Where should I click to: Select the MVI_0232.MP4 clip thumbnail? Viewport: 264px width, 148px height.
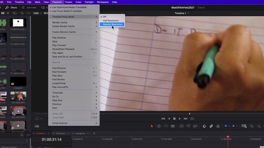tap(18, 96)
